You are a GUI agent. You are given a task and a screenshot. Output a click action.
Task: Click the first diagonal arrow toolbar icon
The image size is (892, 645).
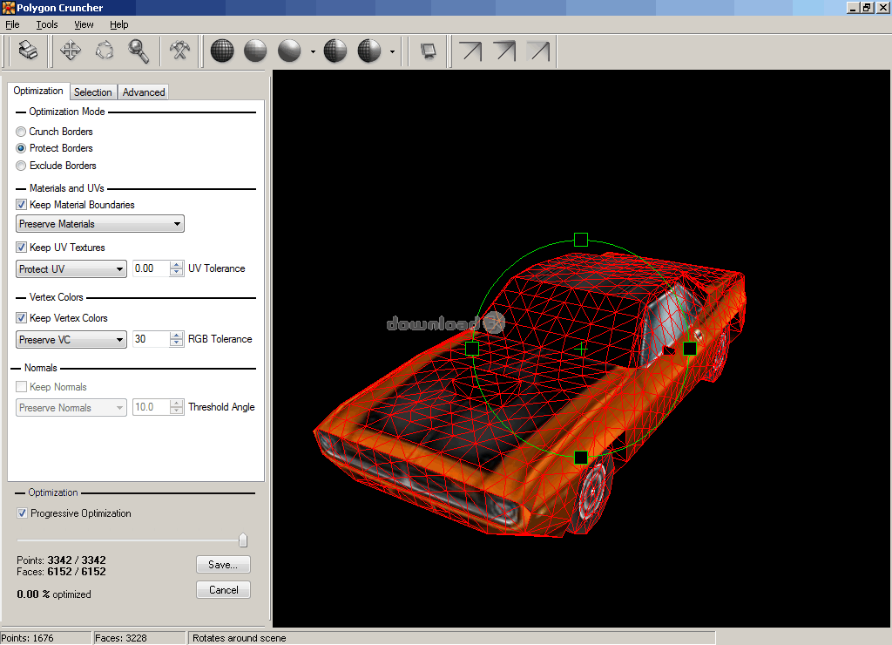470,51
